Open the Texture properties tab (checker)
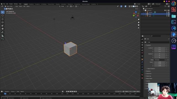This screenshot has width=177, height=99. coord(142,78)
